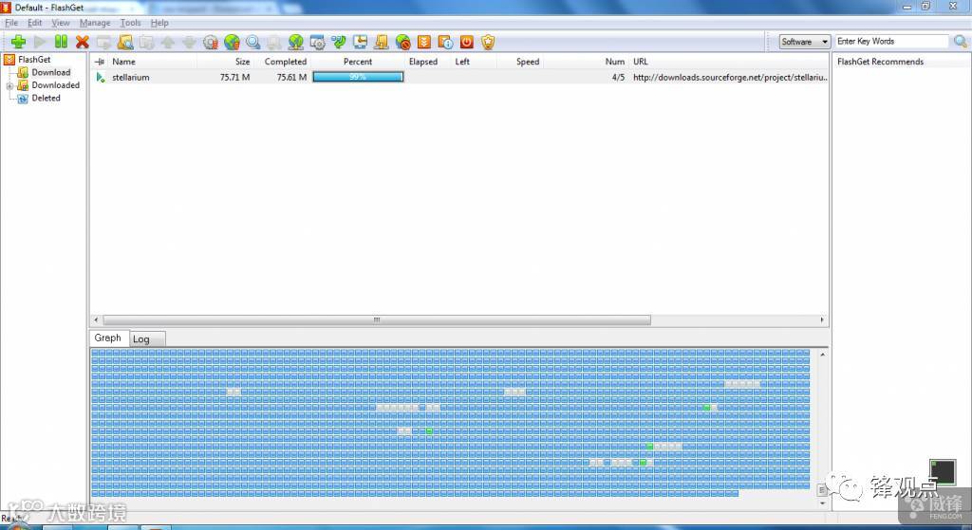Click the 75.71 M size value
972x530 pixels.
pyautogui.click(x=235, y=78)
